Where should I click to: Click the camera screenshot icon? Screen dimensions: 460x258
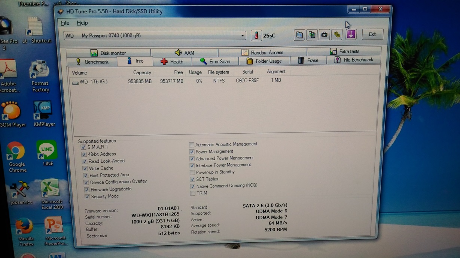tap(324, 35)
